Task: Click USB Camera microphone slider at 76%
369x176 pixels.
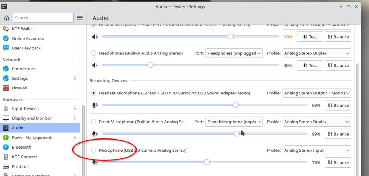Action: tap(206, 162)
